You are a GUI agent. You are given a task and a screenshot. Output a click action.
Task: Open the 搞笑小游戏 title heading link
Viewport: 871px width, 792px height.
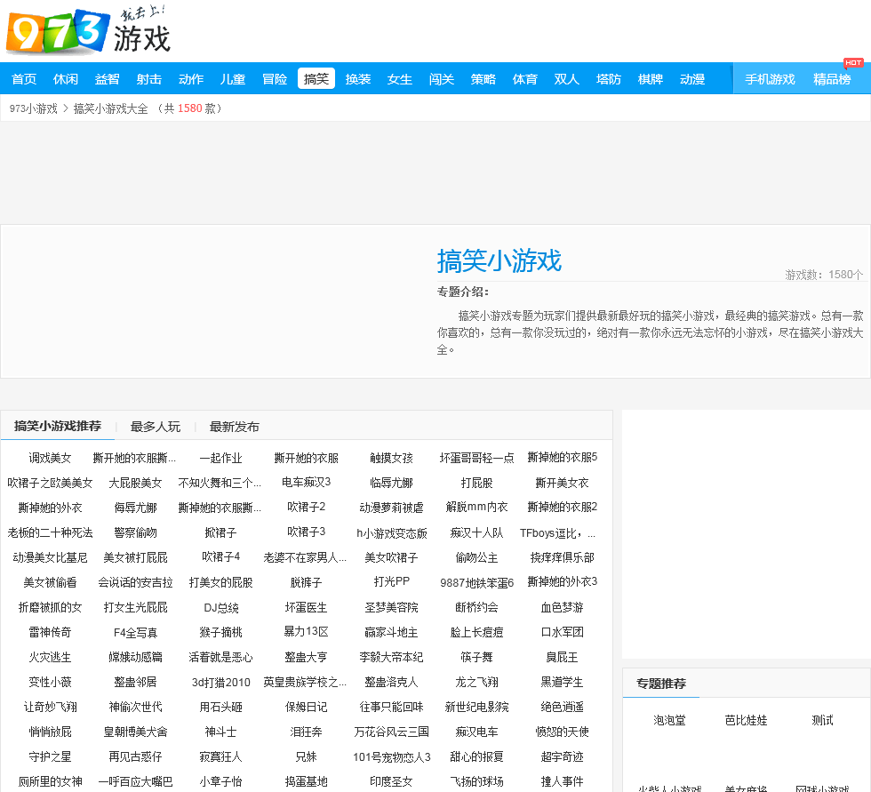point(499,261)
